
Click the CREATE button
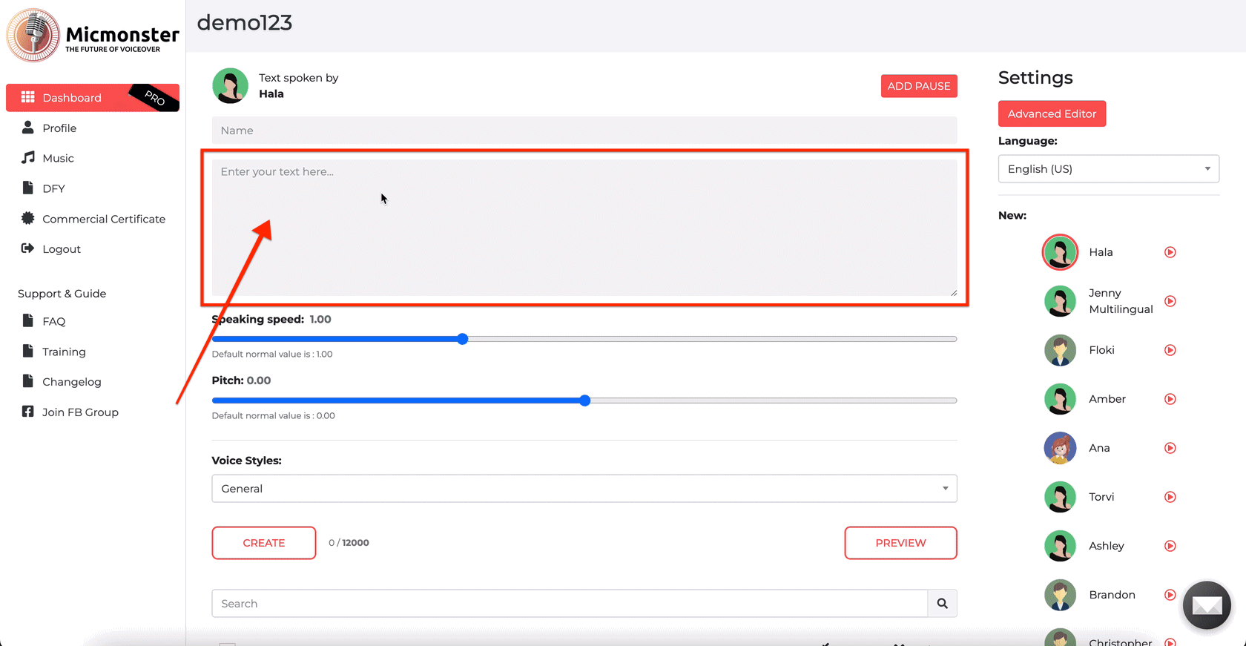pos(264,543)
